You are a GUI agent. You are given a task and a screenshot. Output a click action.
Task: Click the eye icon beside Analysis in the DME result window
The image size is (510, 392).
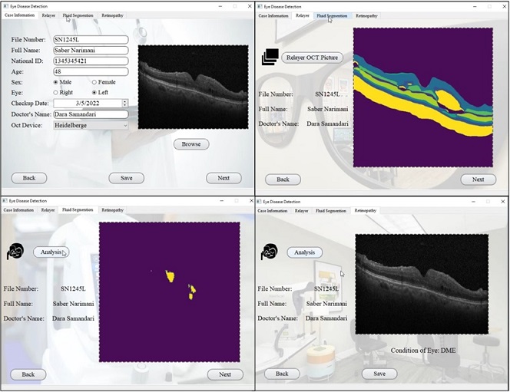coord(269,252)
